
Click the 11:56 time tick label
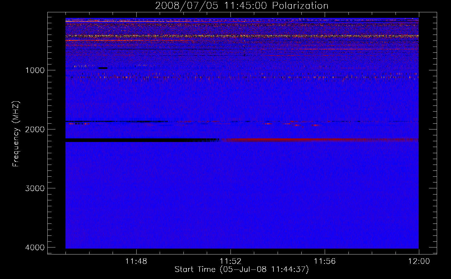pos(325,261)
